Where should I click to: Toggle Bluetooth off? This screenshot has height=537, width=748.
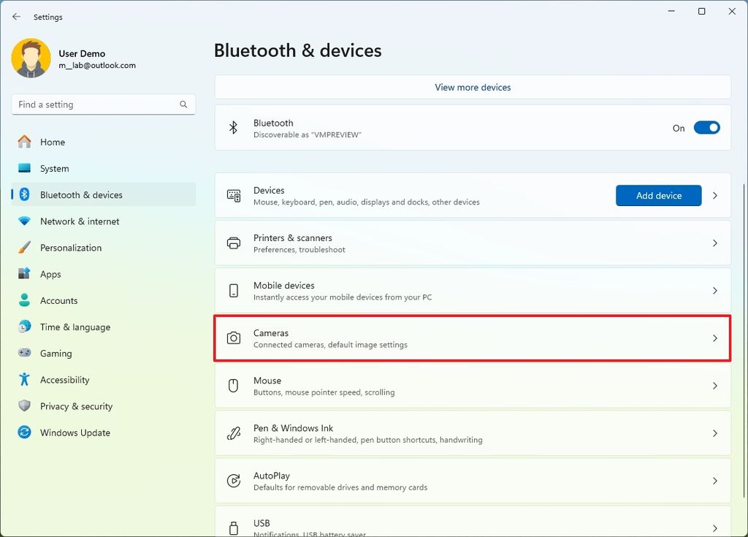(706, 127)
